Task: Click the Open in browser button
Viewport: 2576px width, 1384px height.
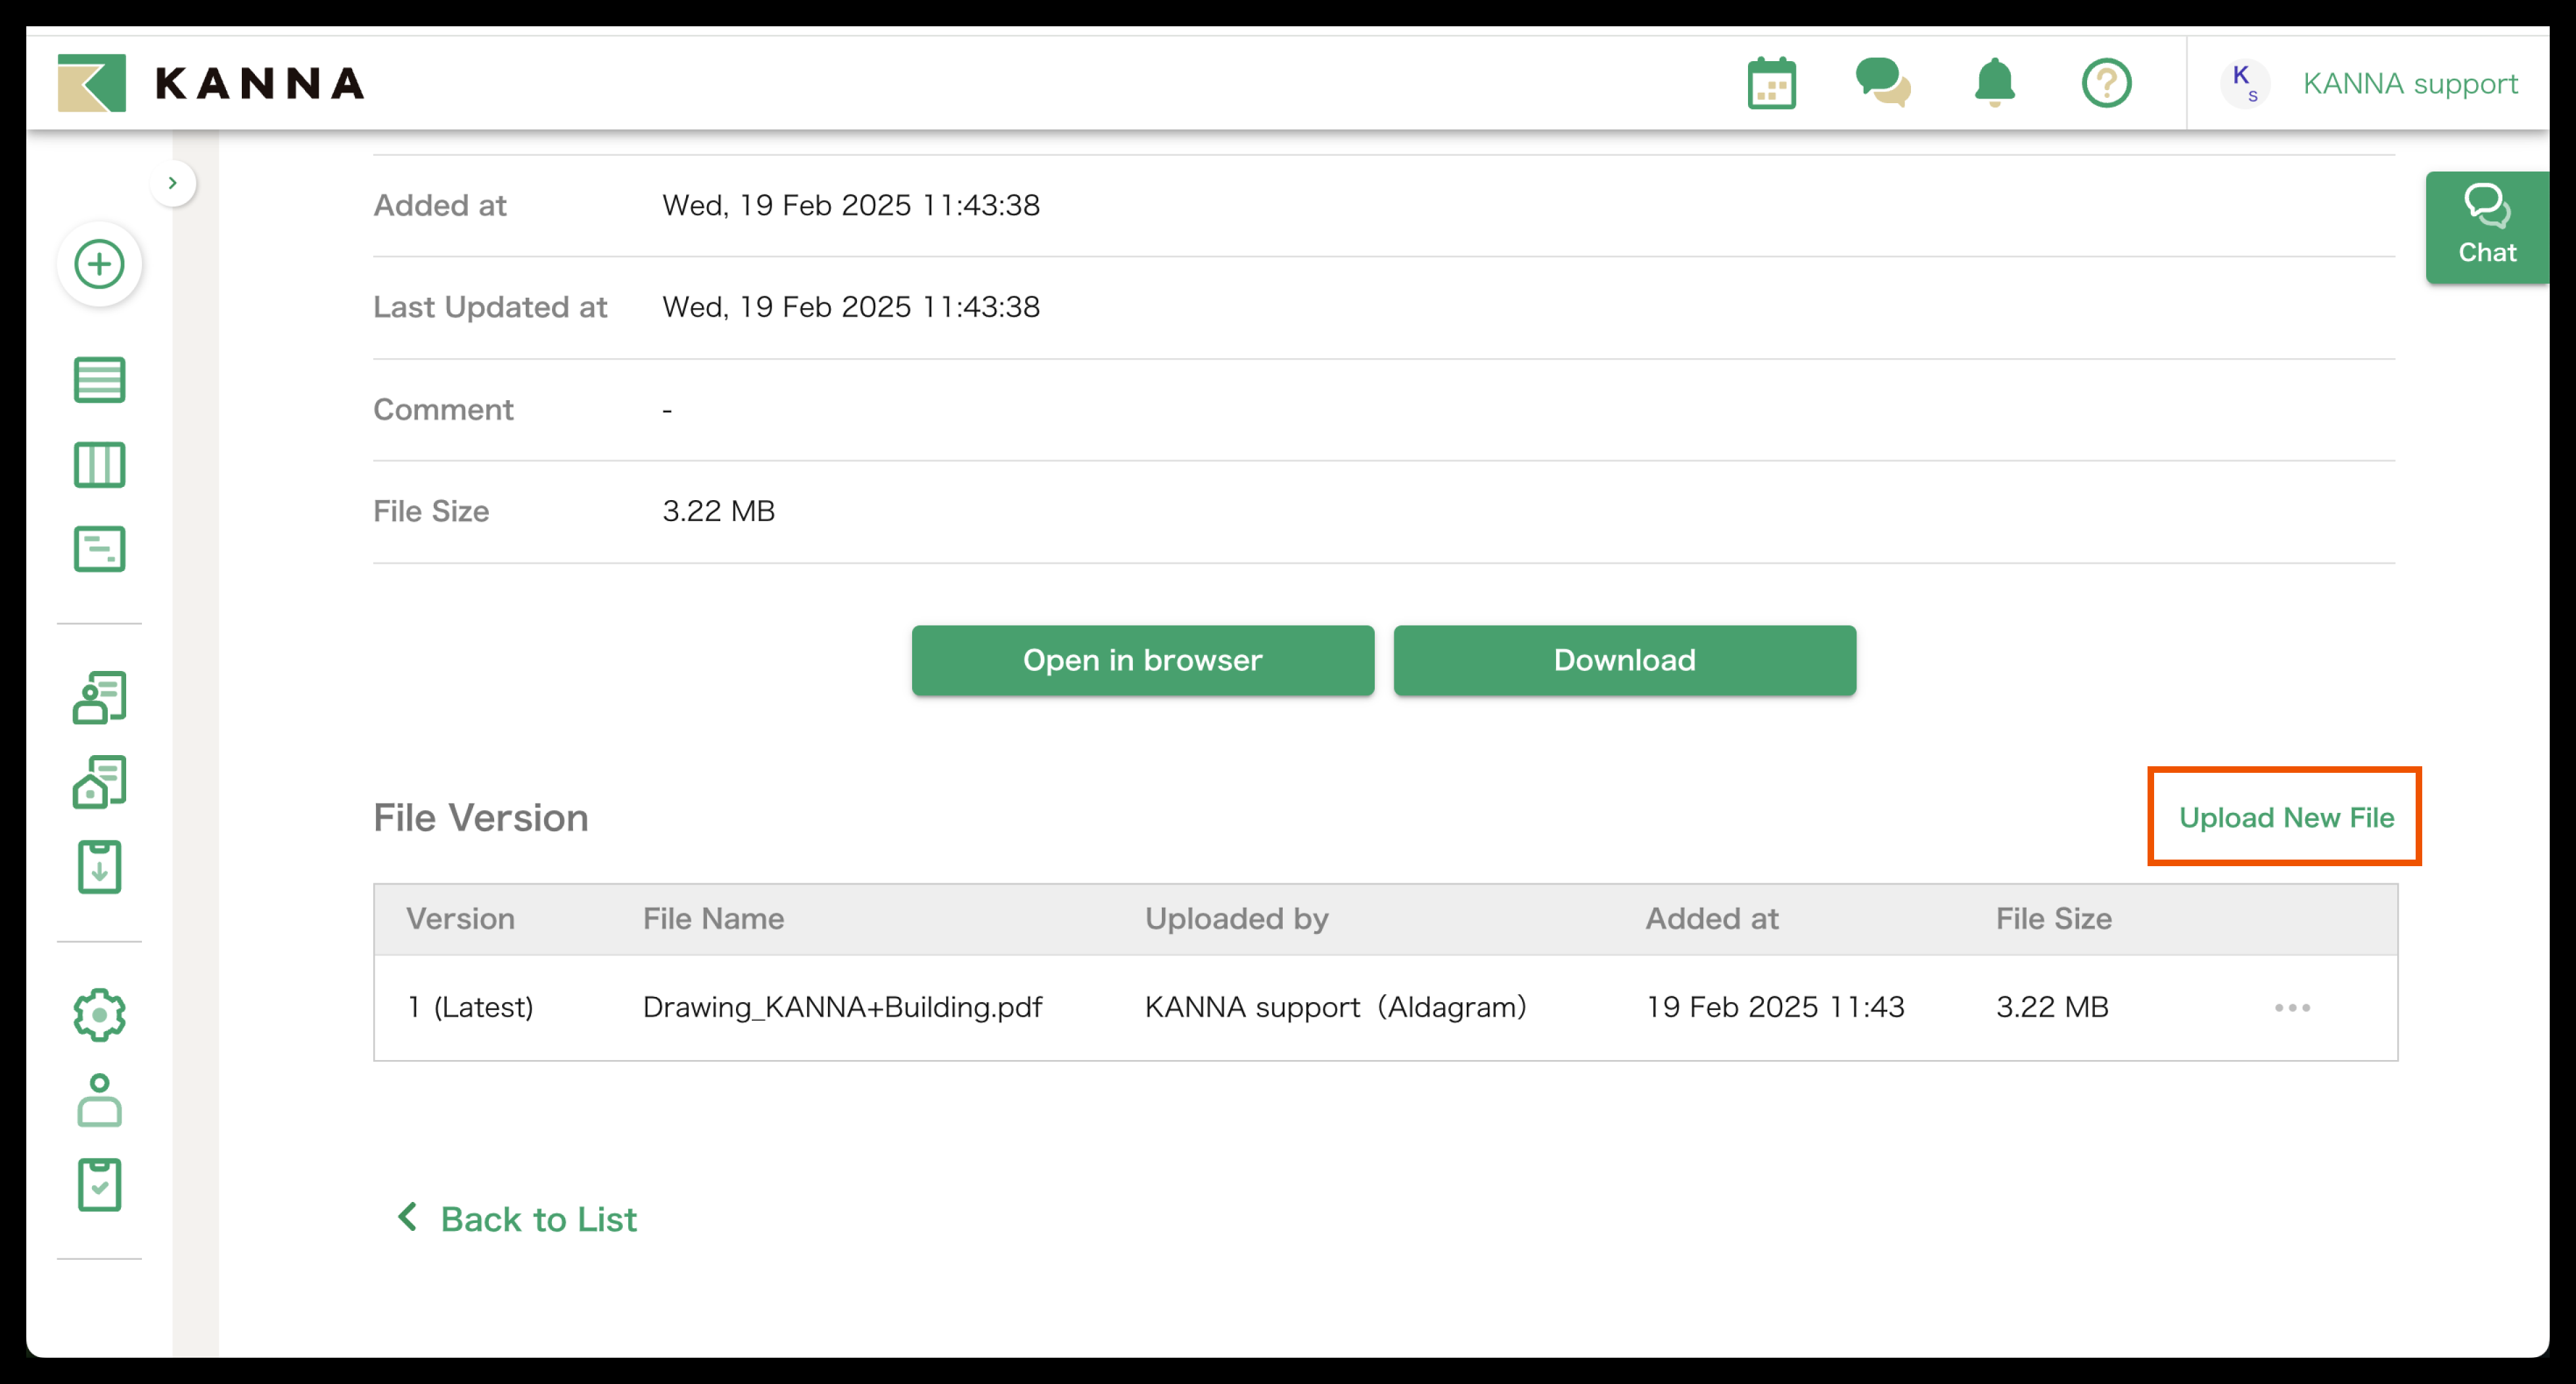Action: coord(1142,660)
